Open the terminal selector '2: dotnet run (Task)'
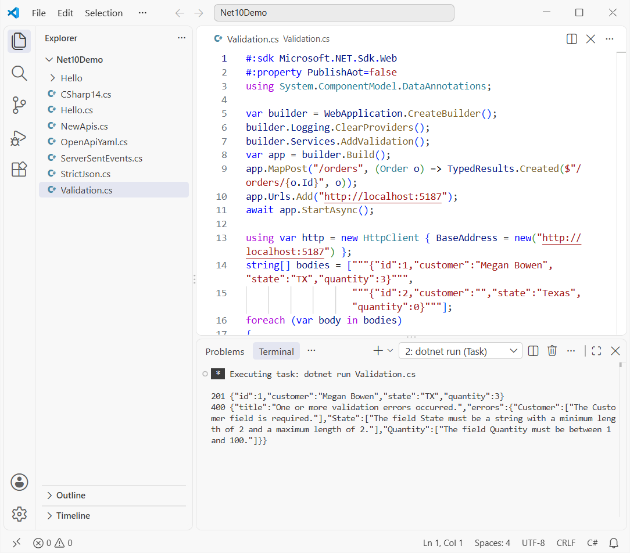The image size is (630, 553). (460, 351)
